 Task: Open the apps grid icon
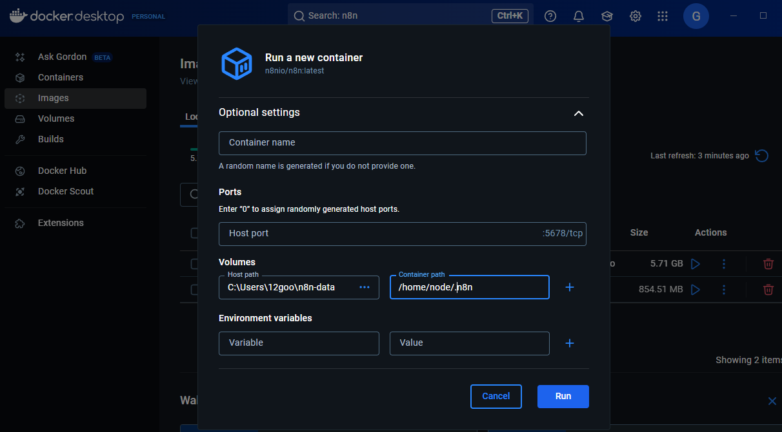tap(663, 16)
